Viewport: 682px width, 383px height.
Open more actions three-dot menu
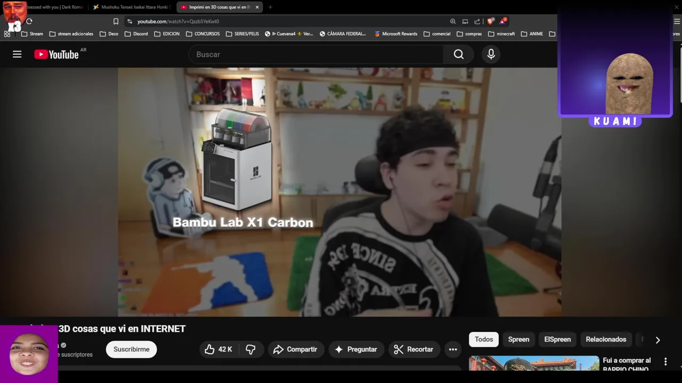(x=453, y=349)
